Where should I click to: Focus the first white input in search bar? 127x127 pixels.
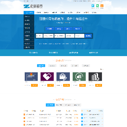(x=39, y=36)
